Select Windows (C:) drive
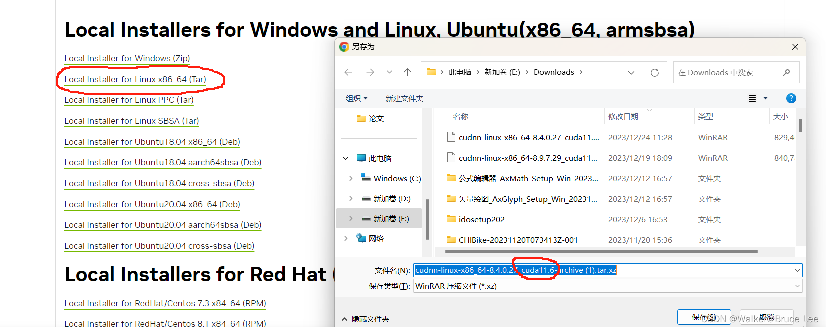826x327 pixels. (397, 178)
